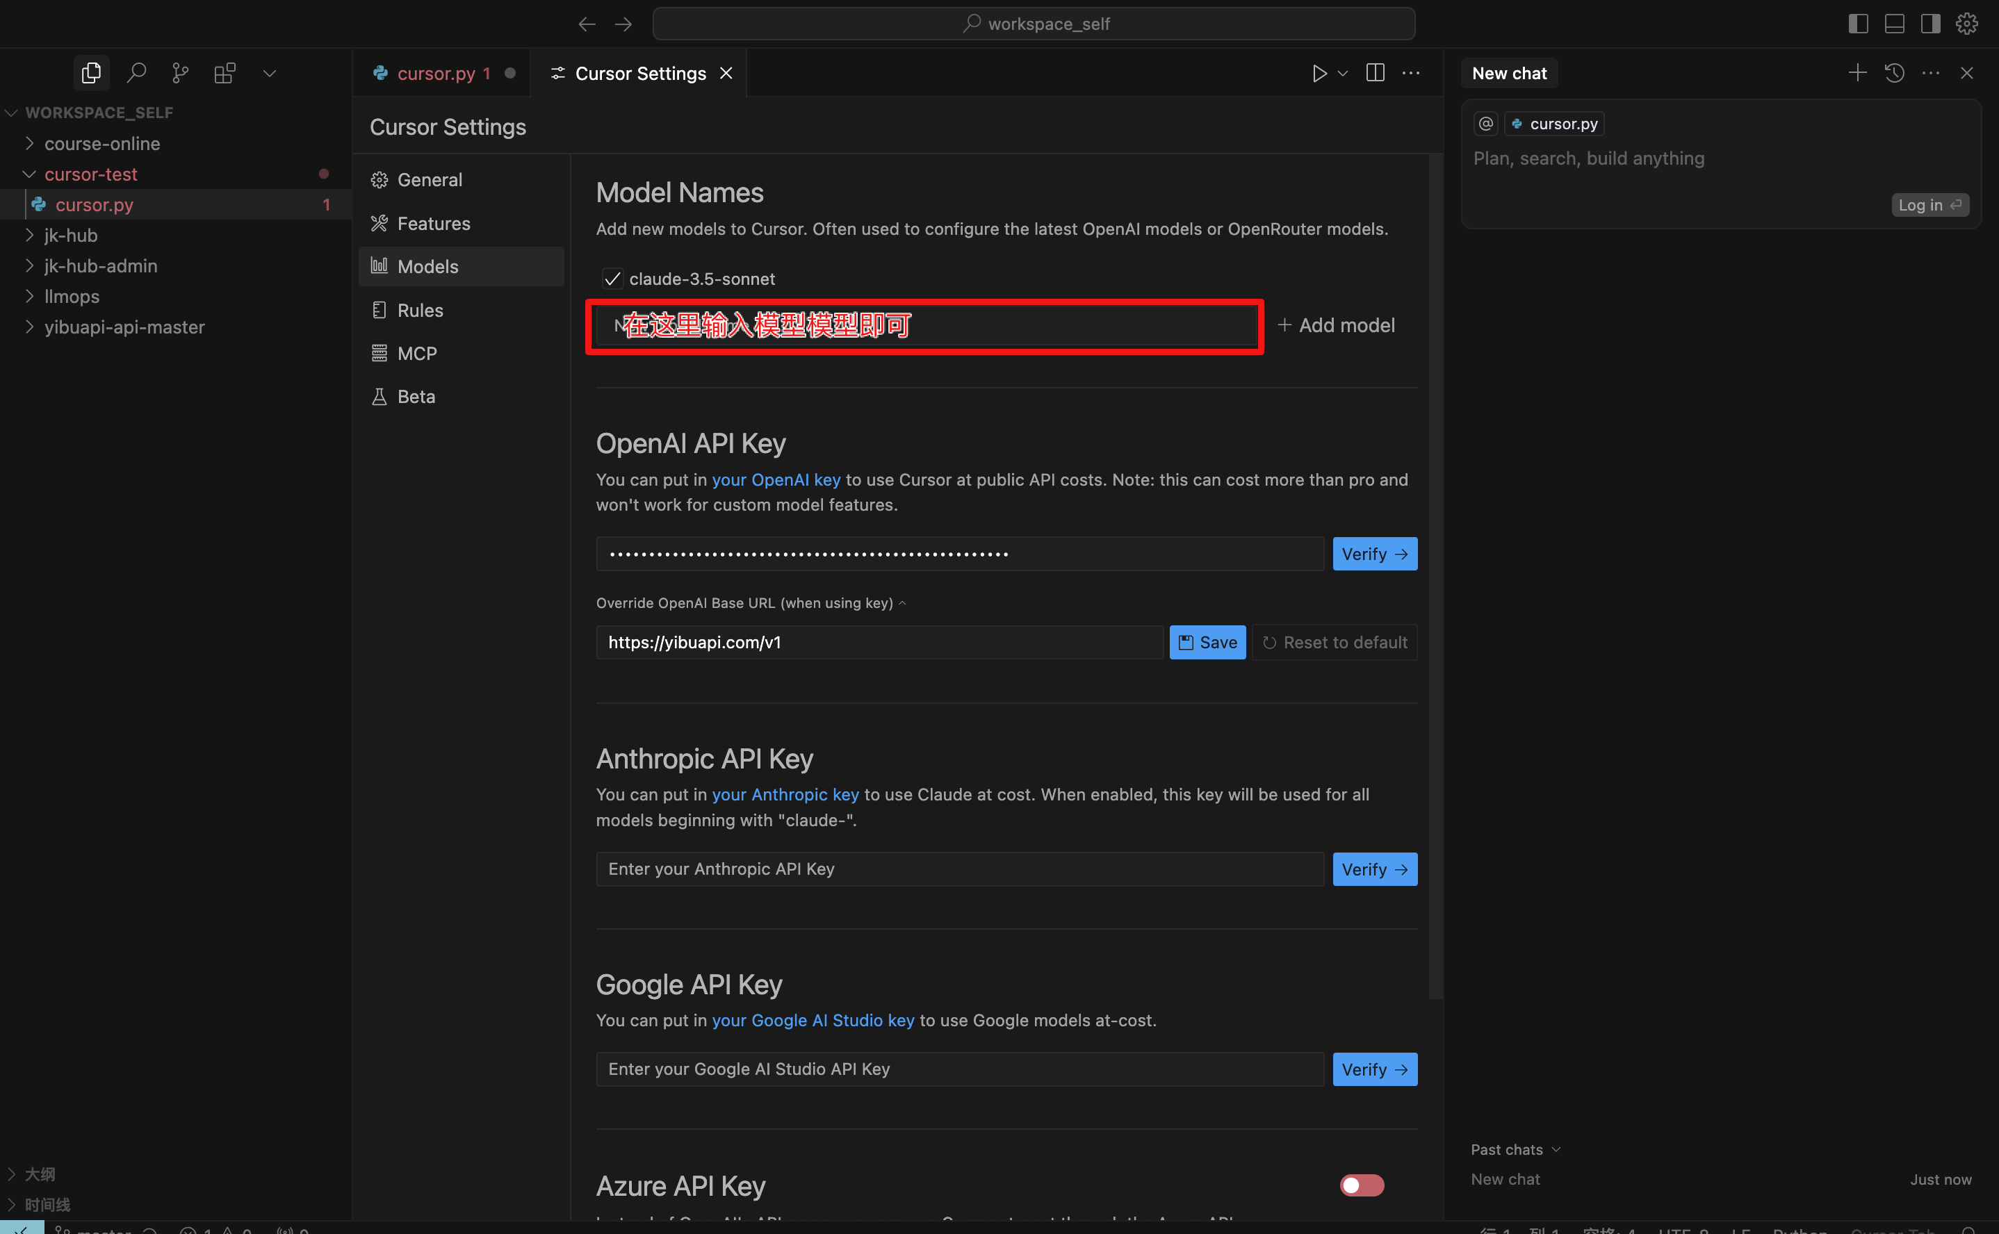The width and height of the screenshot is (1999, 1234).
Task: Open the your Anthropic key link
Action: [x=785, y=794]
